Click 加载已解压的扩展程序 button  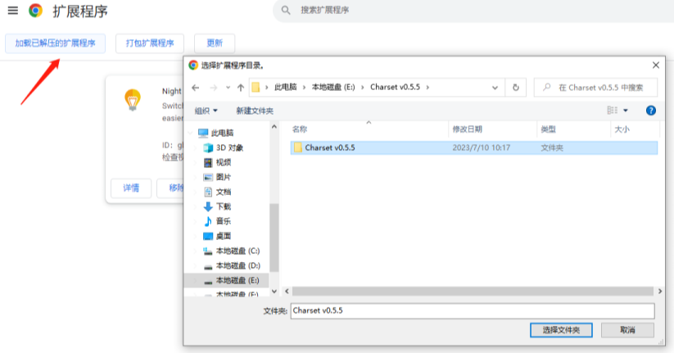tap(55, 43)
